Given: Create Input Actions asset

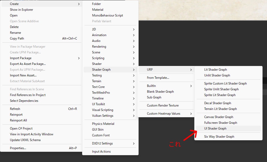Looking at the screenshot, I should (110, 152).
